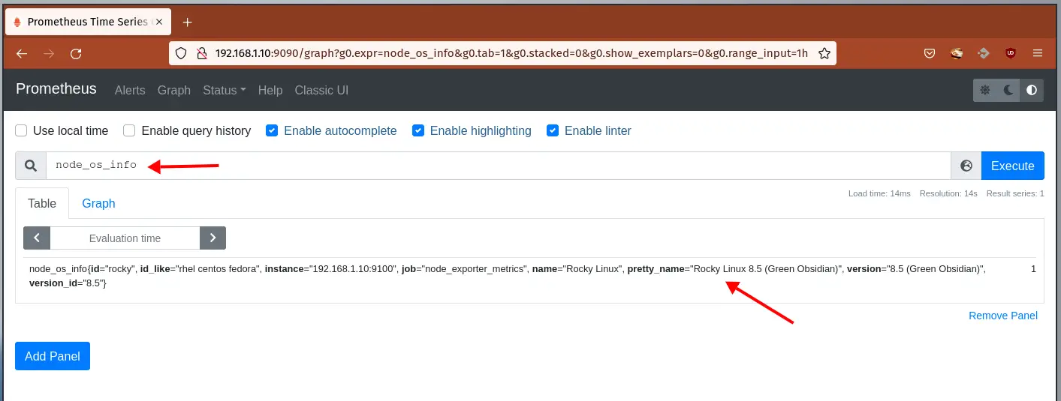Step evaluation time backward with left chevron
The width and height of the screenshot is (1061, 401).
pyautogui.click(x=37, y=238)
